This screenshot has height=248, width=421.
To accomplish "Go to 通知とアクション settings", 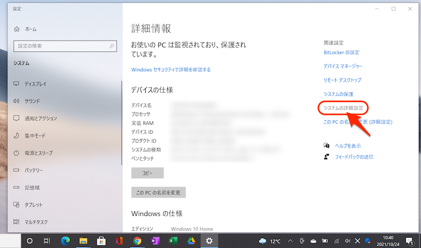I will click(40, 118).
